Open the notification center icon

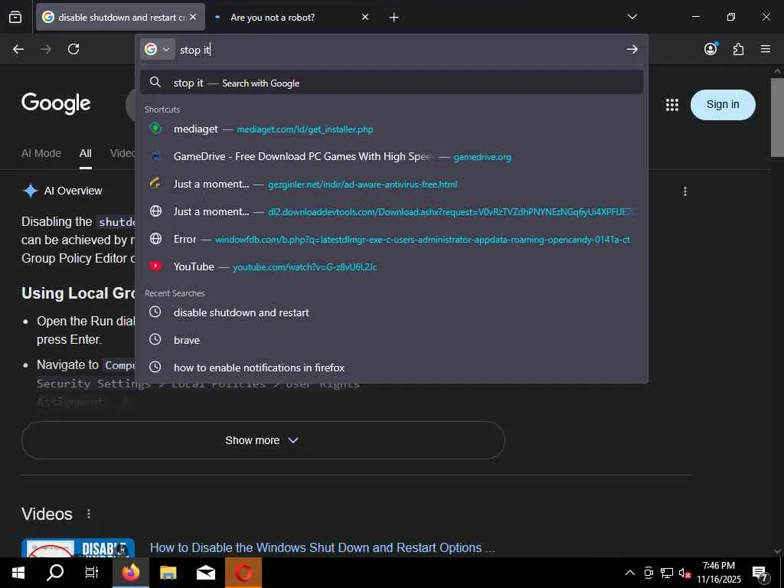[760, 574]
